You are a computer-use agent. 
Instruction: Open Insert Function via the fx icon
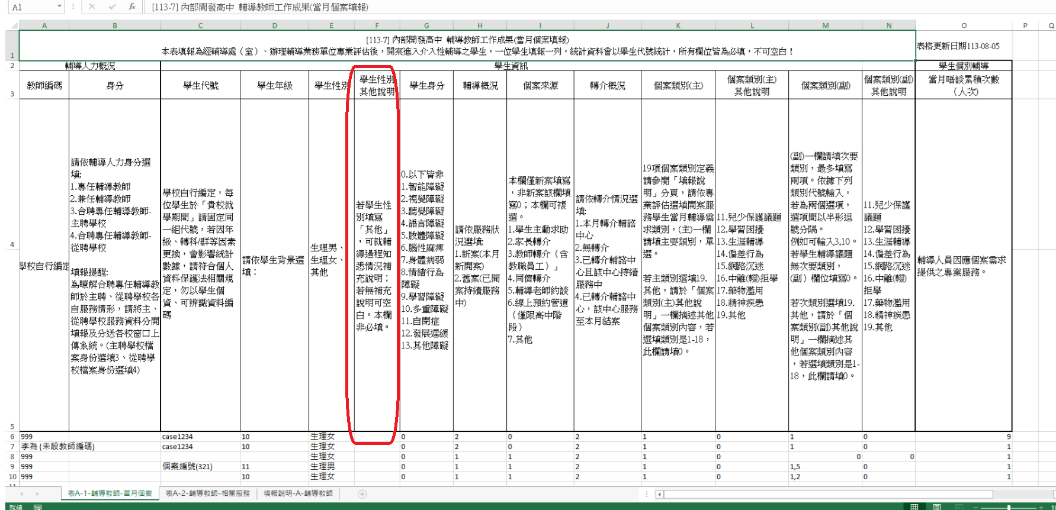(131, 7)
